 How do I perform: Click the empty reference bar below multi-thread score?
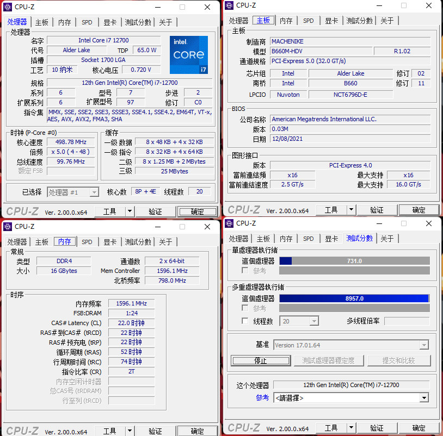[355, 308]
